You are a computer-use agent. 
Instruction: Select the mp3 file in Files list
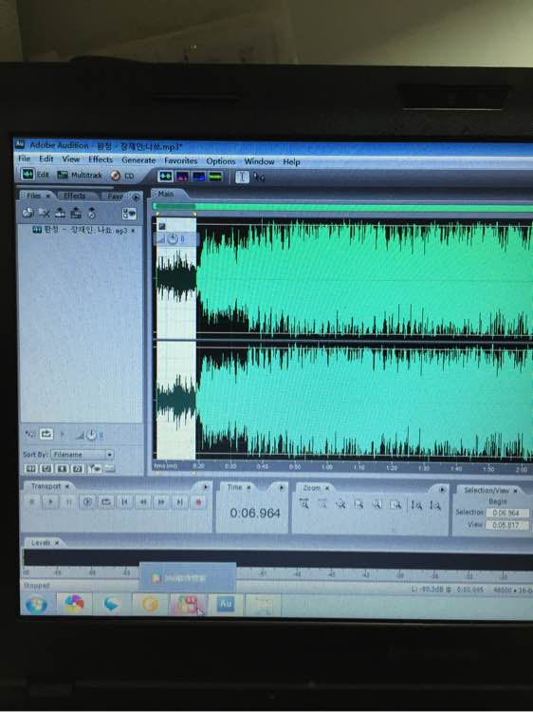pos(83,231)
